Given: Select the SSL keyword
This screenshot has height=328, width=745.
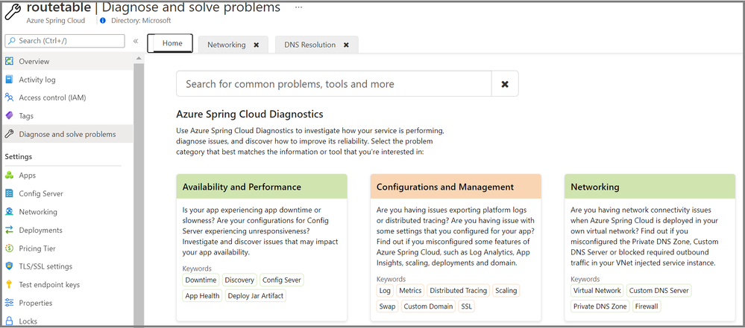Looking at the screenshot, I should point(466,306).
